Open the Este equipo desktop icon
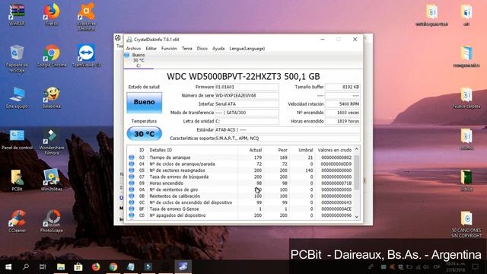Image resolution: width=487 pixels, height=274 pixels. point(17,97)
